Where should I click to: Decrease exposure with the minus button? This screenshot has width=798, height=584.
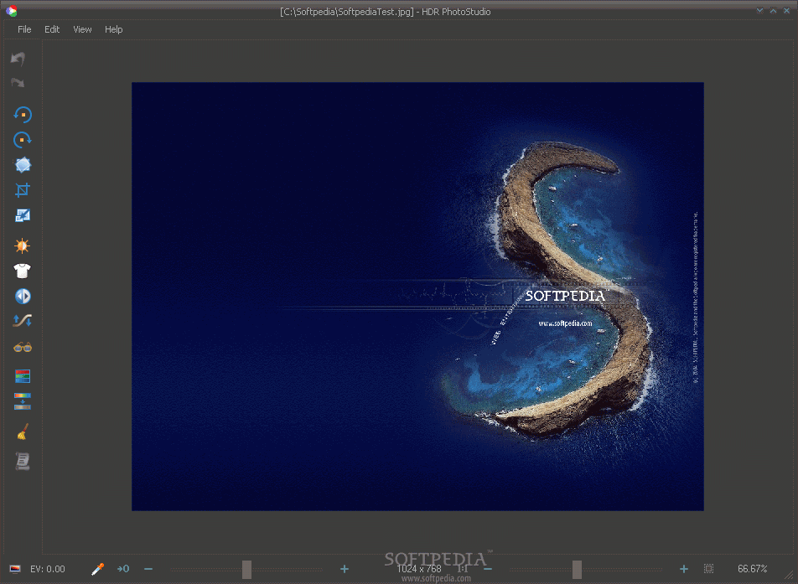pyautogui.click(x=148, y=569)
